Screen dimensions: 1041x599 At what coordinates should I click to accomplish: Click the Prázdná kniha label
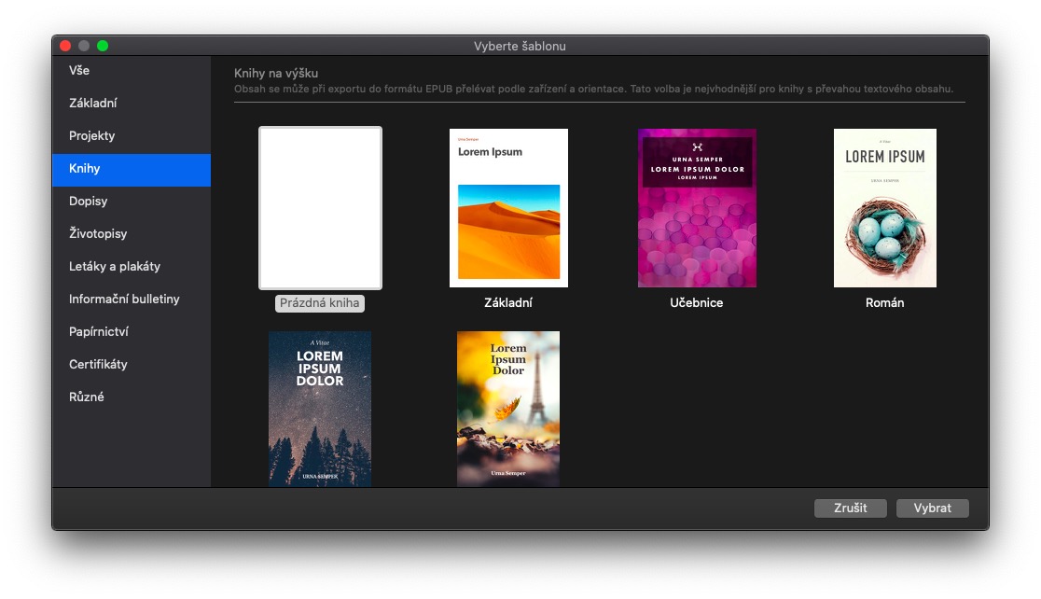click(x=320, y=303)
